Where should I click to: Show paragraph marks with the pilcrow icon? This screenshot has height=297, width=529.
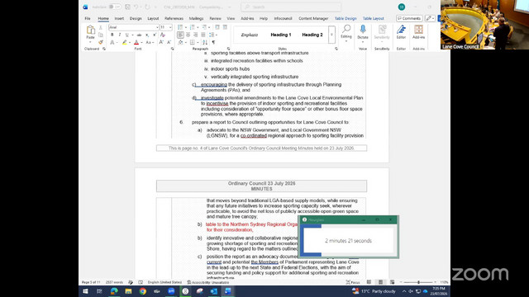213,42
